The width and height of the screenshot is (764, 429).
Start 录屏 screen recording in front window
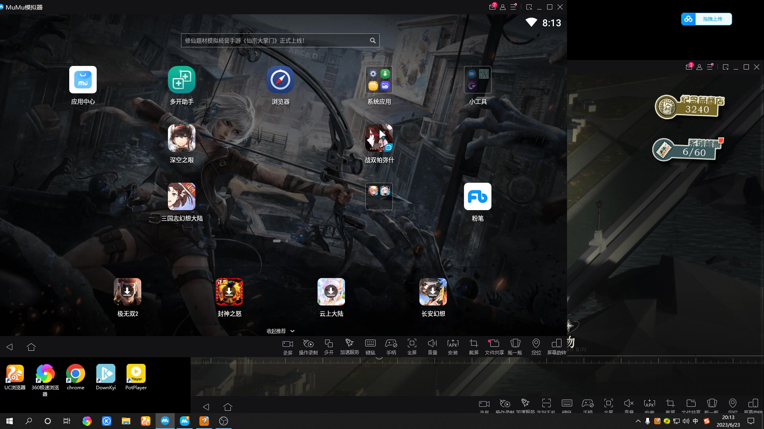pos(288,346)
